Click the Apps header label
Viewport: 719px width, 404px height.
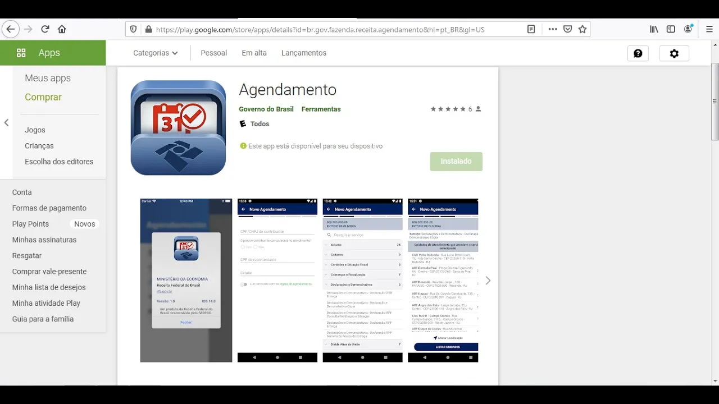click(x=49, y=53)
